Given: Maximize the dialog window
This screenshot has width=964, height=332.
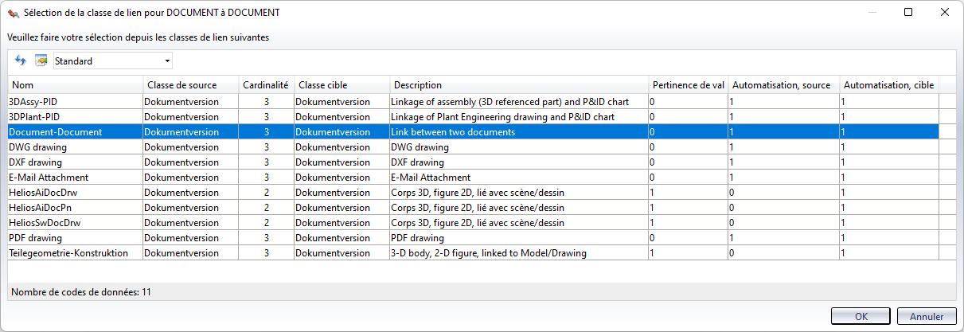Looking at the screenshot, I should (x=908, y=13).
